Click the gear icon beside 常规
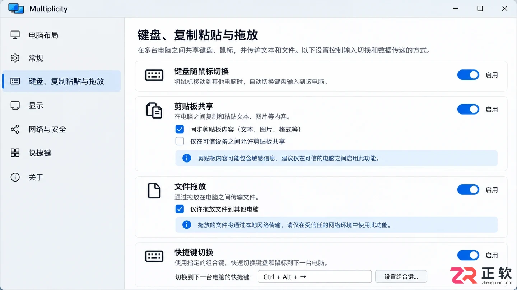This screenshot has height=290, width=517. pyautogui.click(x=15, y=58)
